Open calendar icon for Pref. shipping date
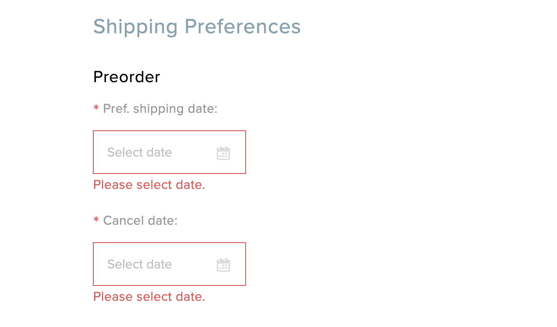The width and height of the screenshot is (557, 327). coord(223,153)
